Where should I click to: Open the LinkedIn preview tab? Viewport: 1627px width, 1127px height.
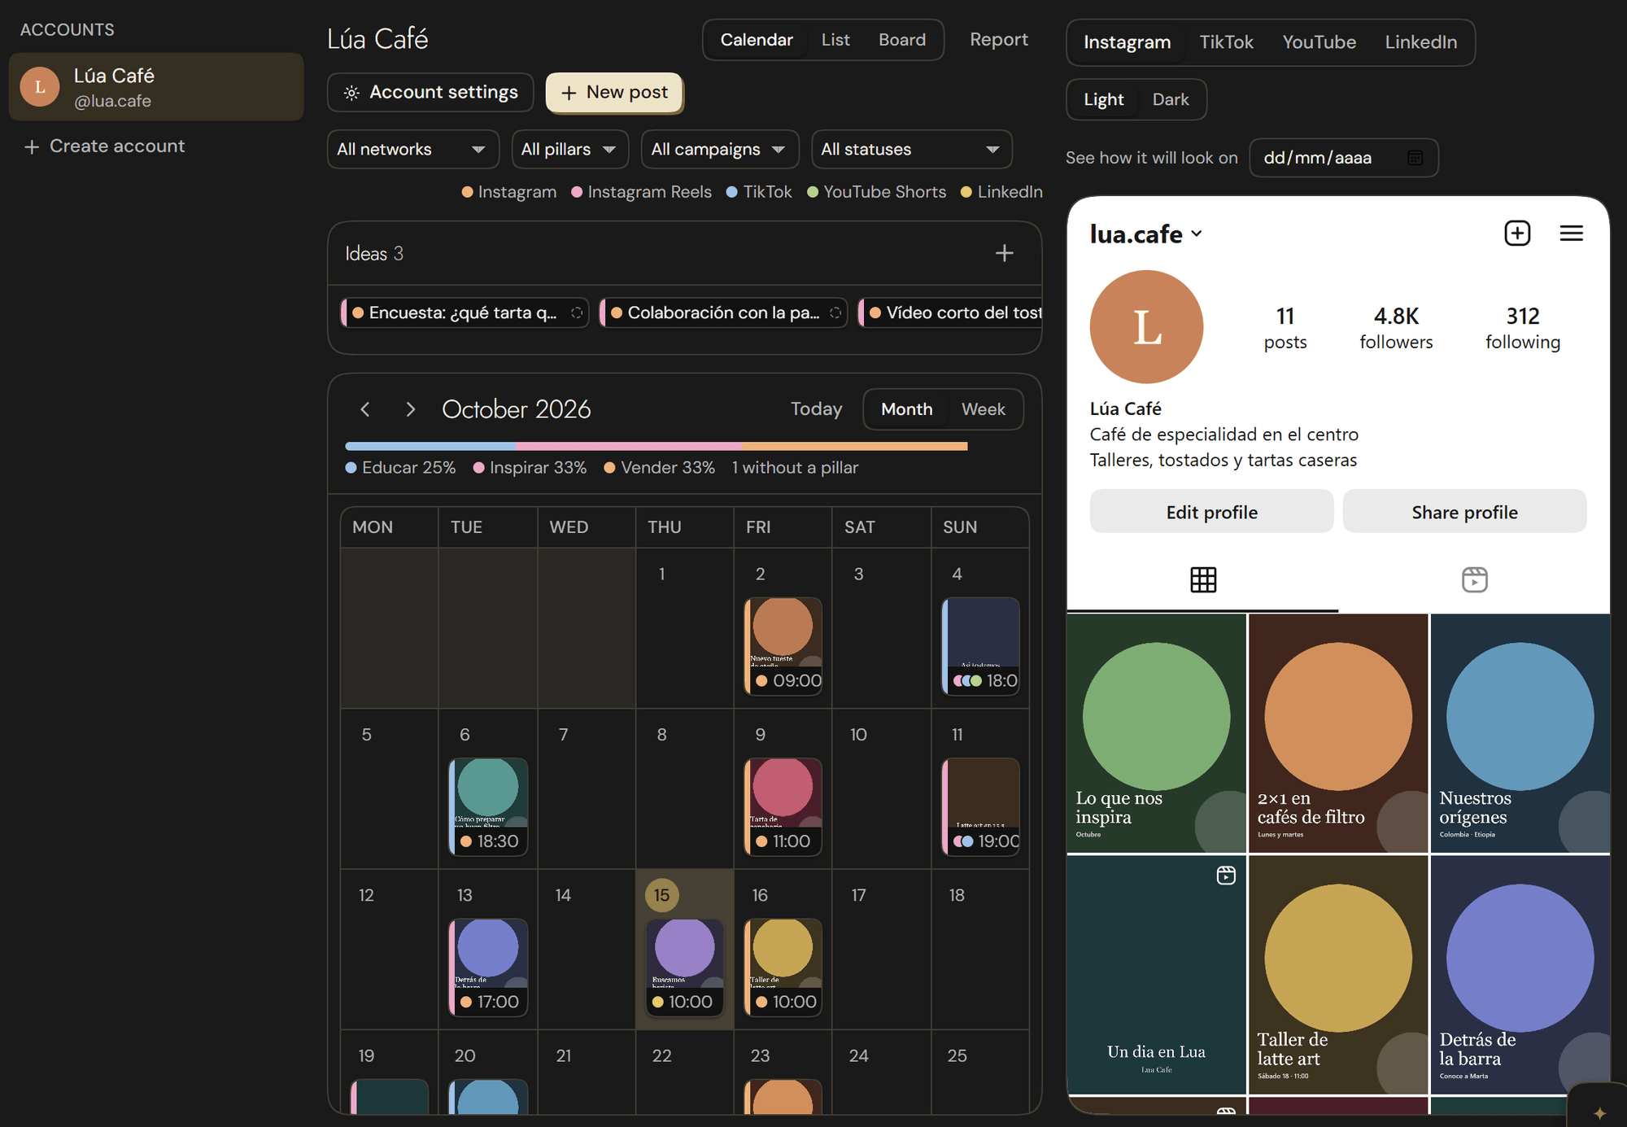click(x=1420, y=42)
